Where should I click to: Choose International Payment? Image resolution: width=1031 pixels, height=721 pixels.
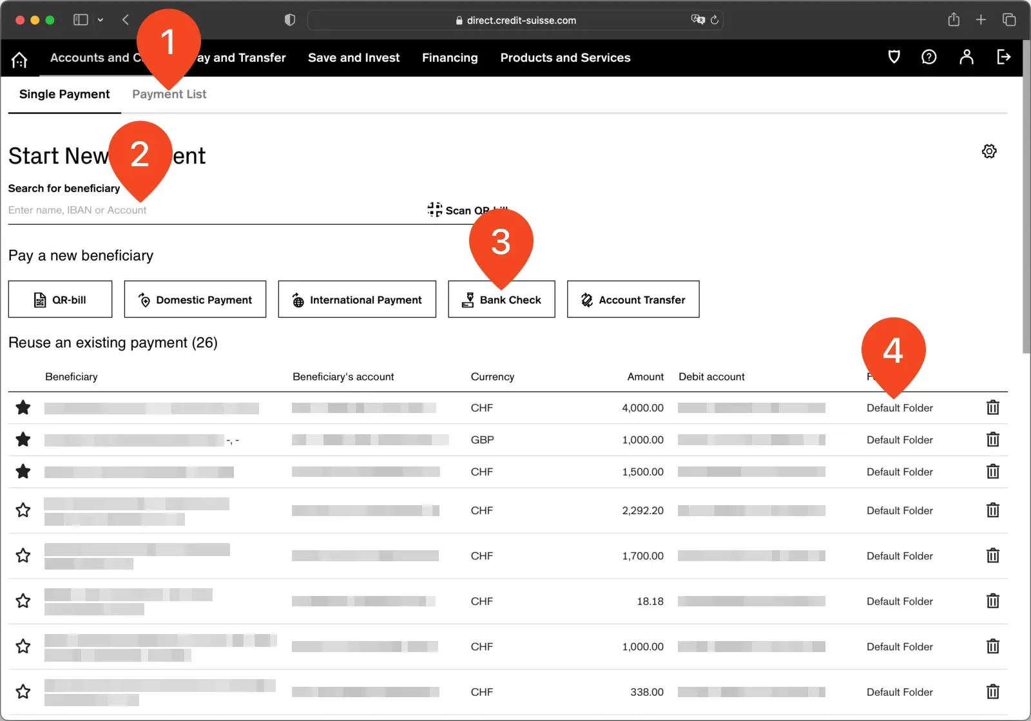[356, 299]
